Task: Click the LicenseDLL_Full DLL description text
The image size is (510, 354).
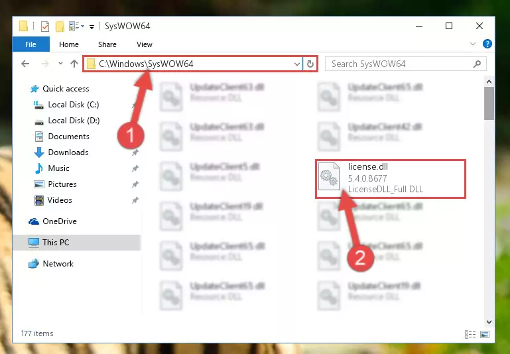Action: [x=385, y=189]
